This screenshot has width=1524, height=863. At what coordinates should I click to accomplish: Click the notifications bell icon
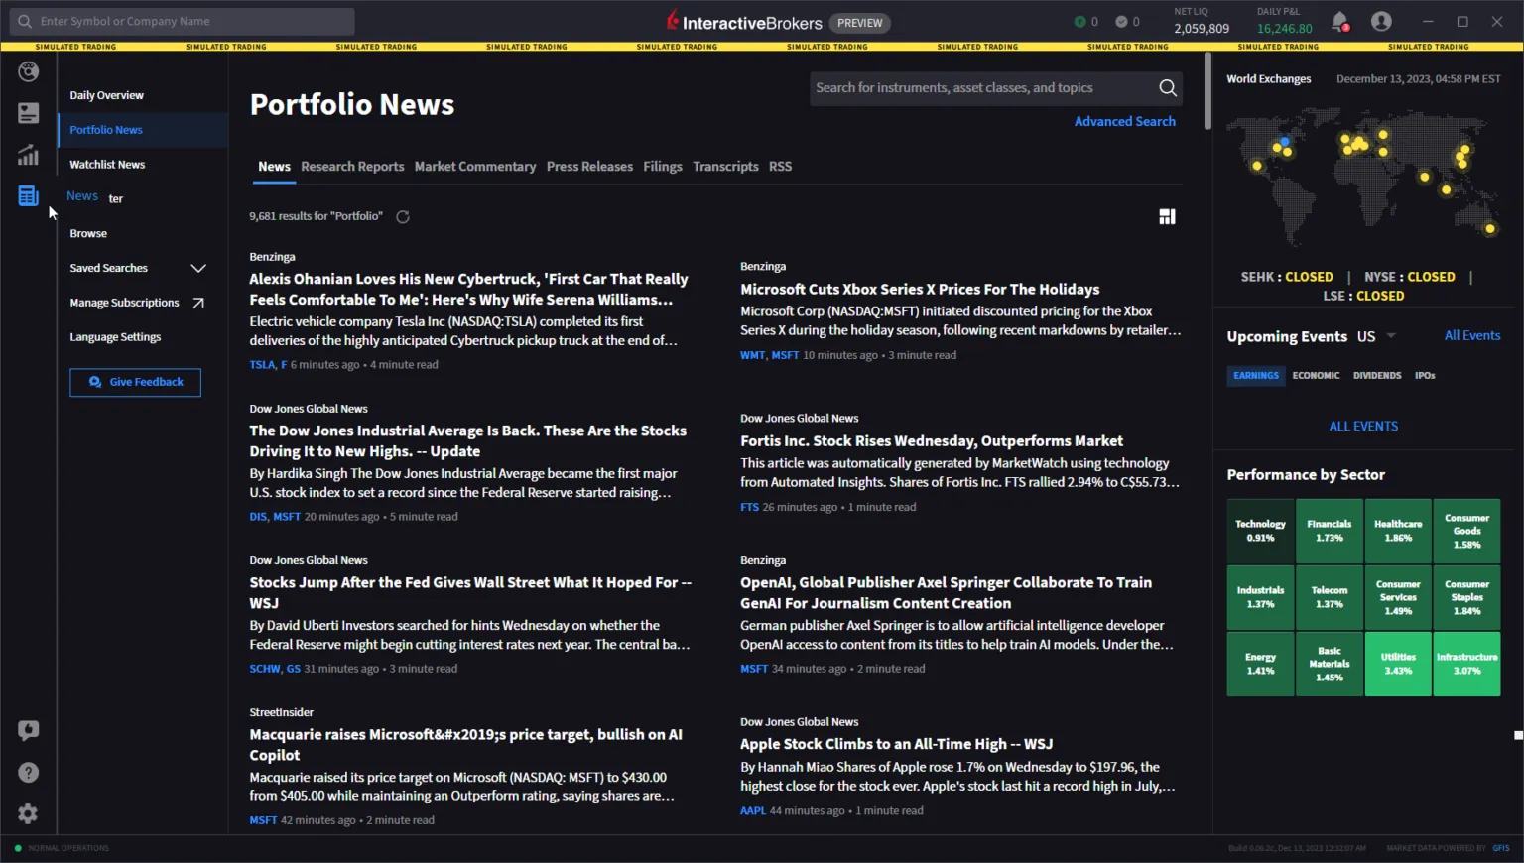1339,21
